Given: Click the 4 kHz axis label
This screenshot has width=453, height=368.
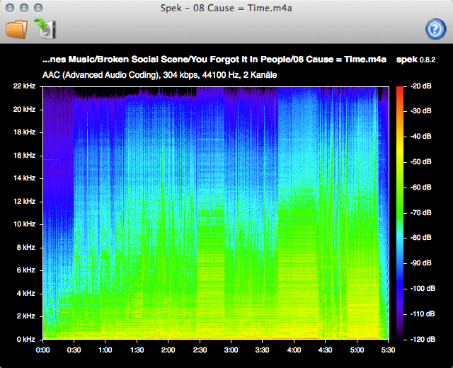Looking at the screenshot, I should click(x=26, y=293).
